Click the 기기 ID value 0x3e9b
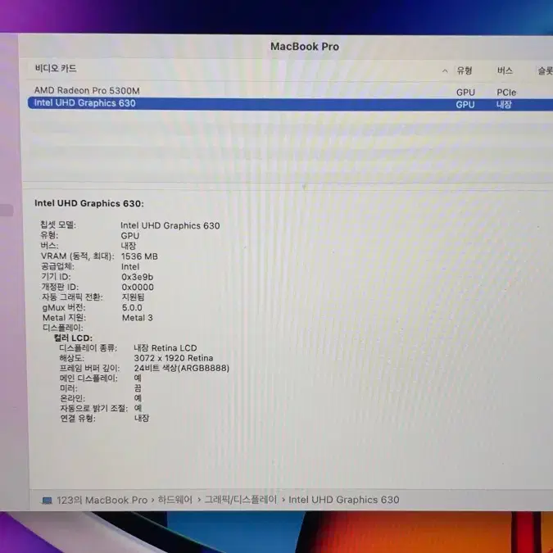The image size is (553, 553). (137, 277)
